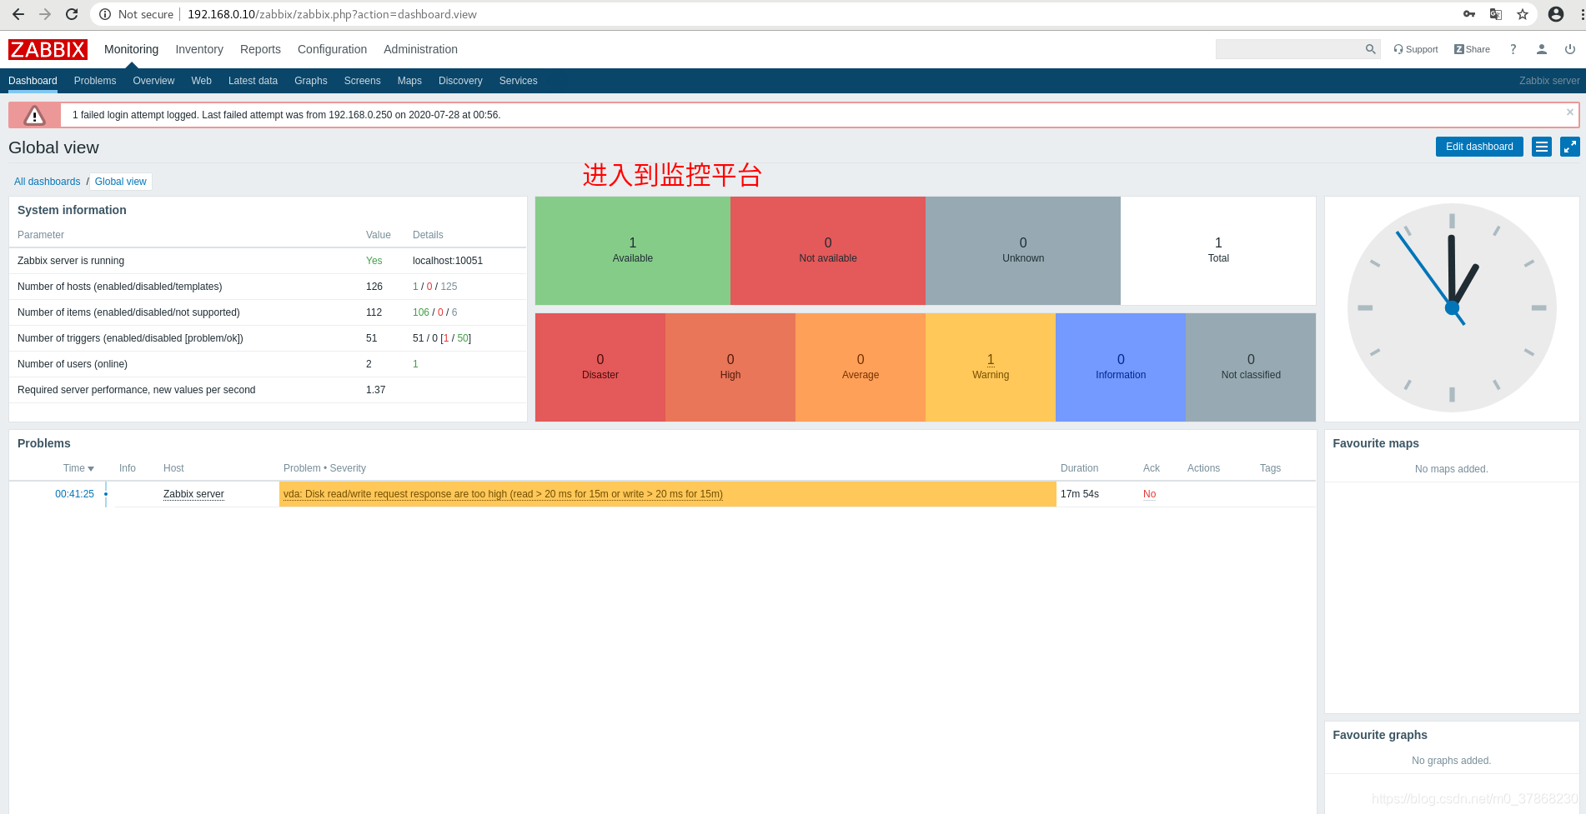Viewport: 1586px width, 814px height.
Task: Click the sign out power icon
Action: [1570, 49]
